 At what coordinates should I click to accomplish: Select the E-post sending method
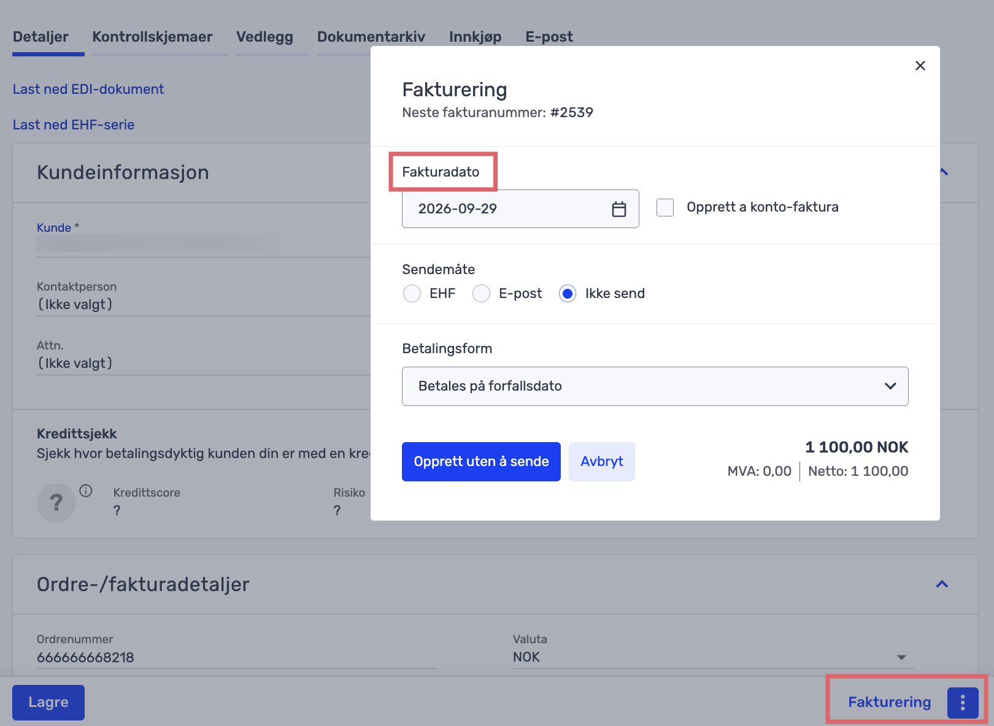pyautogui.click(x=481, y=294)
